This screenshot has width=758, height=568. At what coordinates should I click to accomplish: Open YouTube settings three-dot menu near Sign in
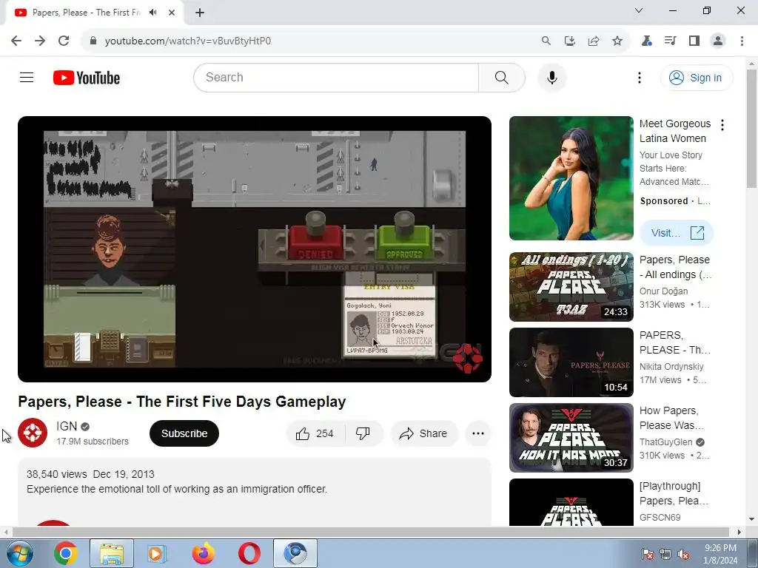pyautogui.click(x=639, y=78)
